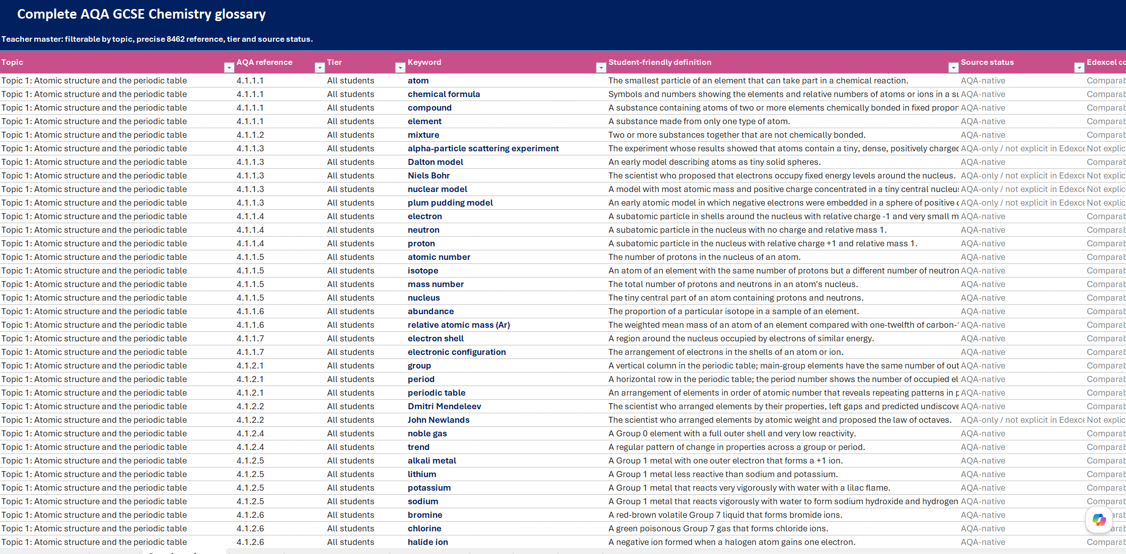Select the 'alpha-particle scattering experiment' keyword cell
The image size is (1126, 554).
point(506,148)
